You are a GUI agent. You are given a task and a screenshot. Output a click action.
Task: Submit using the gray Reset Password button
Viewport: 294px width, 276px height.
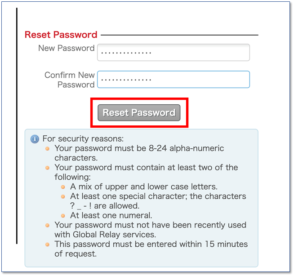pyautogui.click(x=139, y=112)
